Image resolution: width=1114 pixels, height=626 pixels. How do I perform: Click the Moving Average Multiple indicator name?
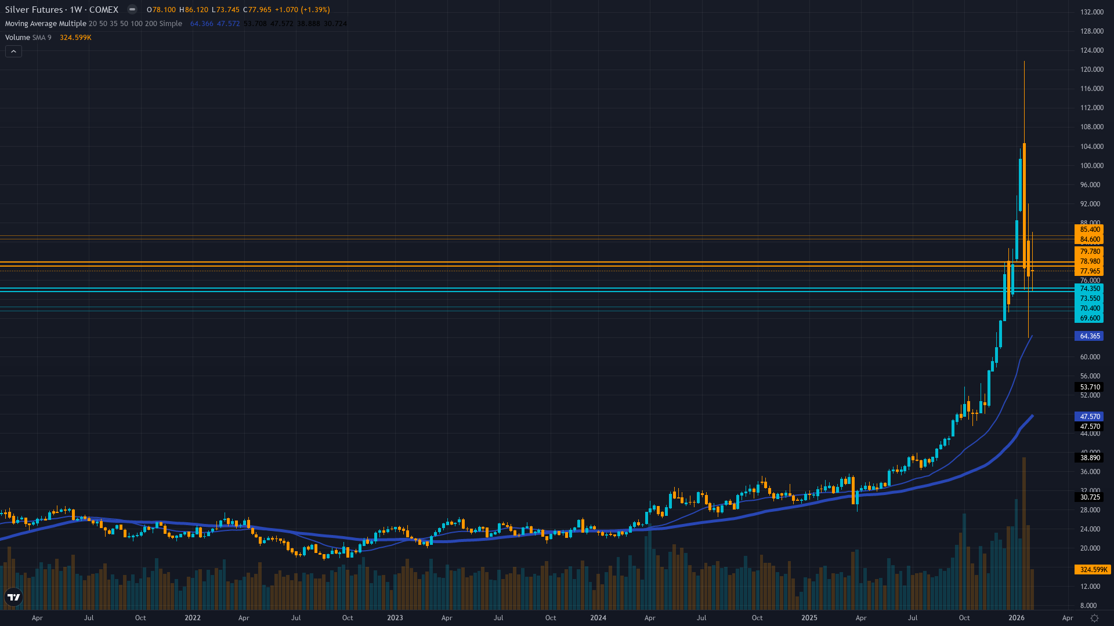coord(45,24)
